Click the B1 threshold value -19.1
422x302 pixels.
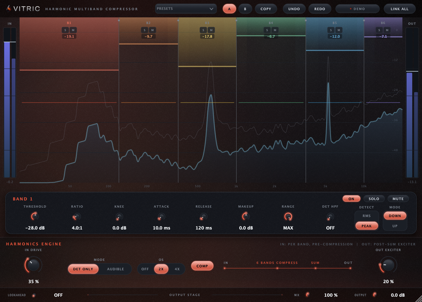pos(69,36)
